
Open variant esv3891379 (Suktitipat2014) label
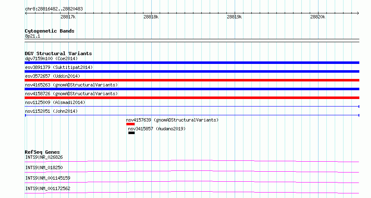(59, 67)
